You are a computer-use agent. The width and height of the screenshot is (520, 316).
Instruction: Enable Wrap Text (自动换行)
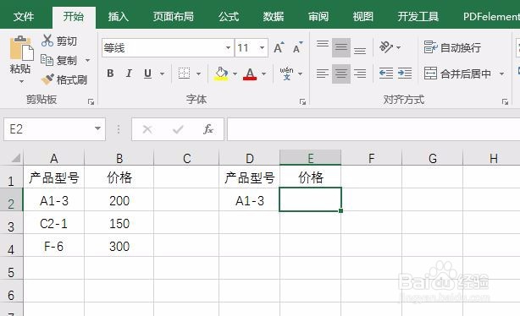452,47
